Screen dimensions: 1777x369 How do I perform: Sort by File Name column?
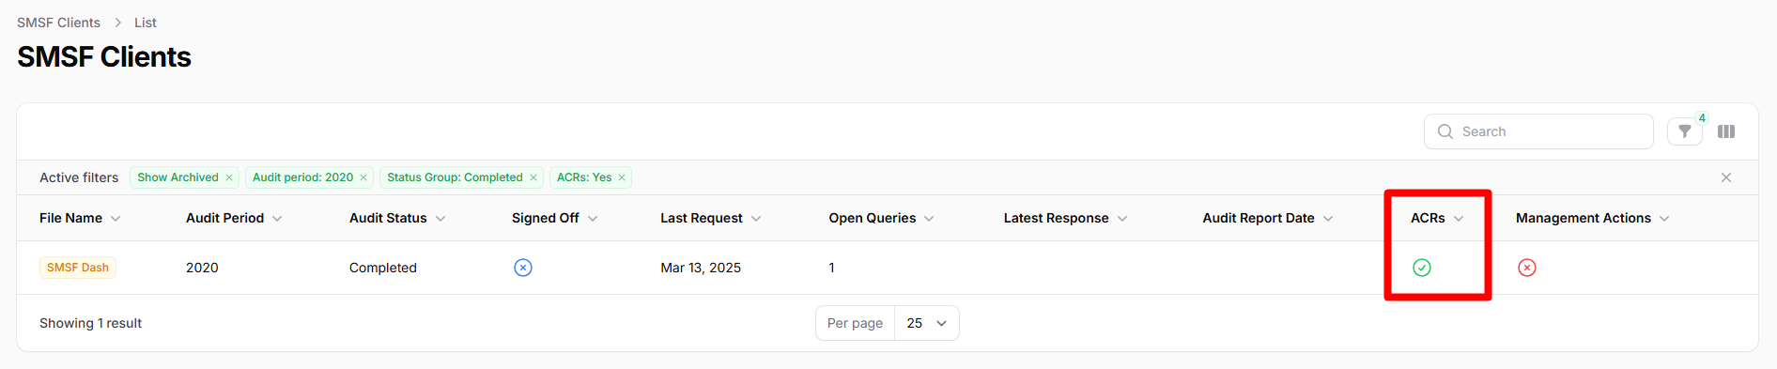point(80,218)
